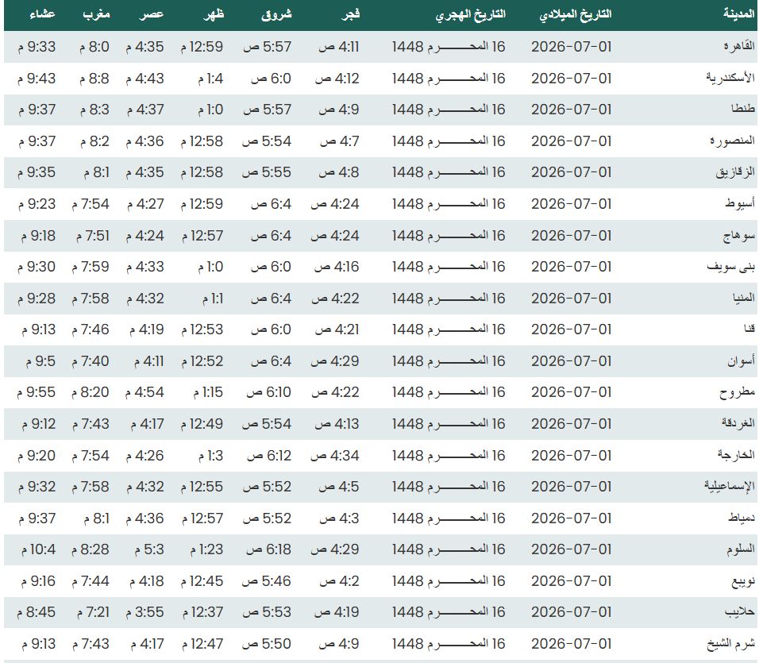Click the أسوان city name
The width and height of the screenshot is (759, 663).
point(741,361)
